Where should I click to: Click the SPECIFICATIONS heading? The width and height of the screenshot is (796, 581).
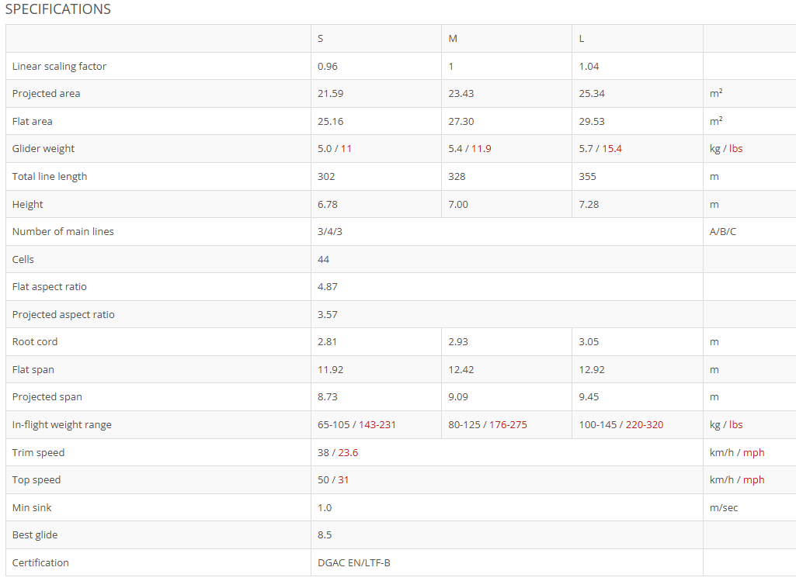pos(58,9)
